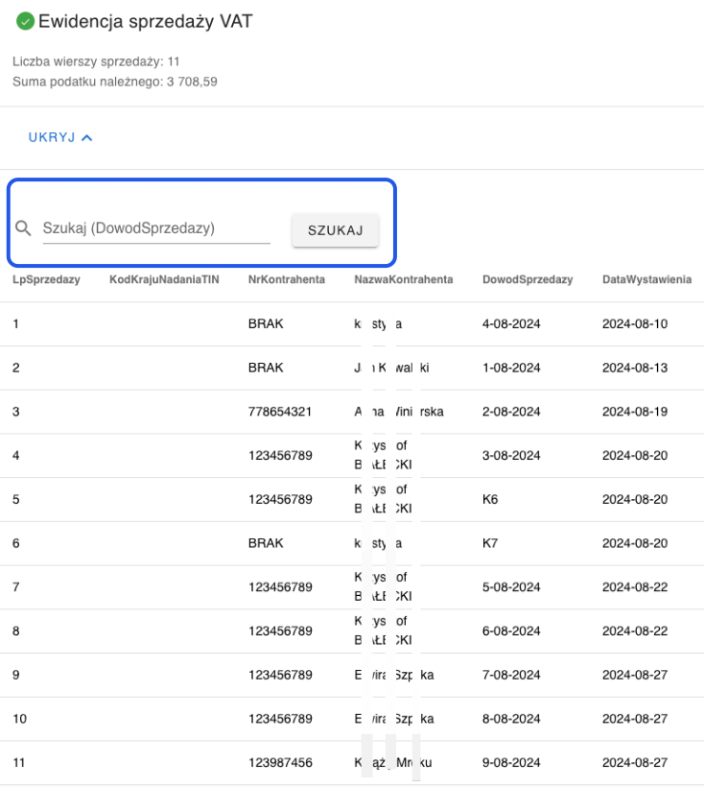The height and width of the screenshot is (787, 704).
Task: Collapse the section with UKRYJ
Action: [x=53, y=137]
